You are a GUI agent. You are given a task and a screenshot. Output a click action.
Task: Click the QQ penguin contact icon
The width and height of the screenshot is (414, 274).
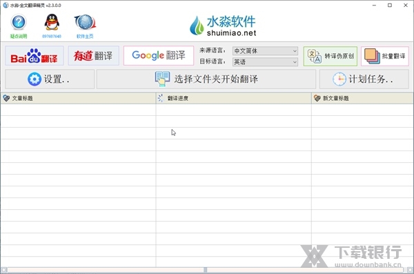(x=52, y=22)
